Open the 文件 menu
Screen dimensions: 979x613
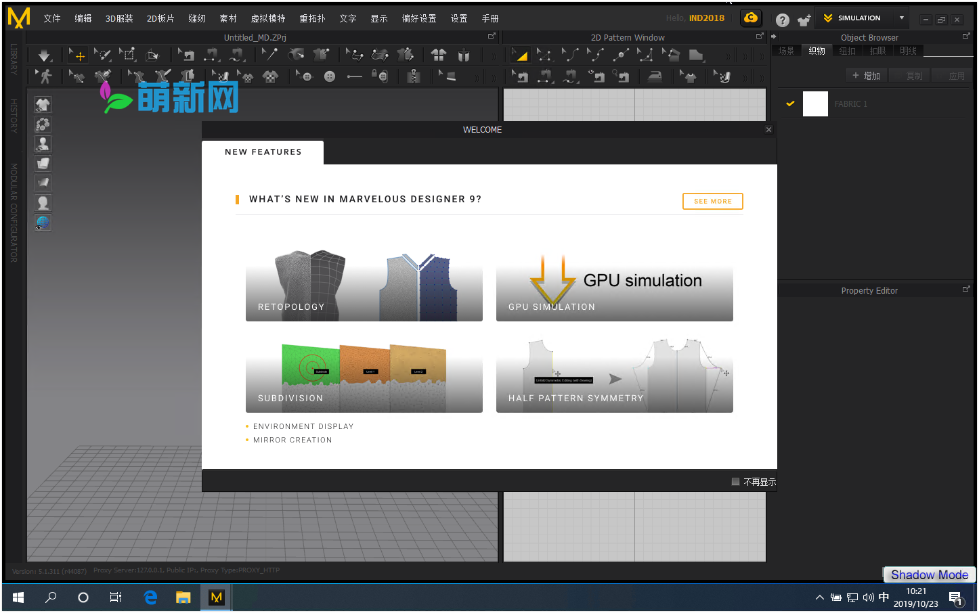click(52, 18)
